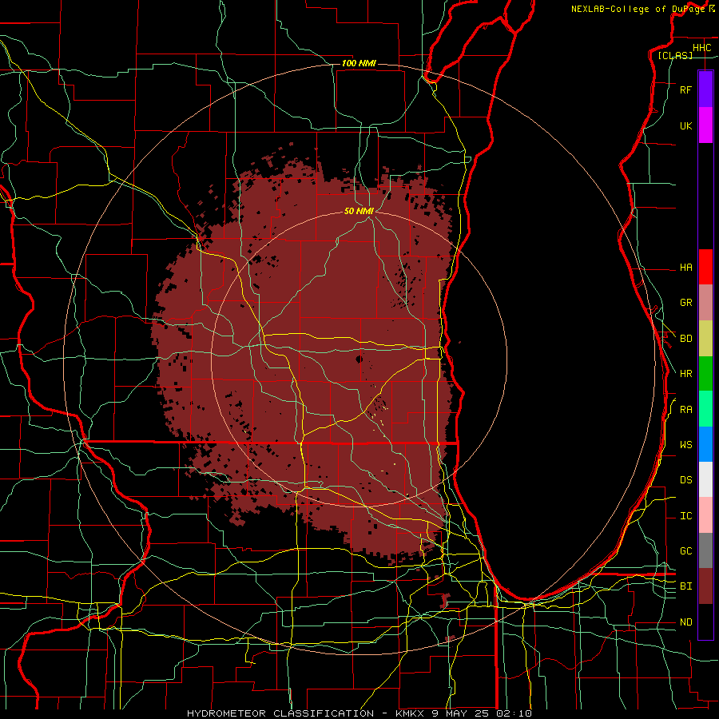The height and width of the screenshot is (719, 719).
Task: Click the RF legend label text
Action: coord(685,89)
